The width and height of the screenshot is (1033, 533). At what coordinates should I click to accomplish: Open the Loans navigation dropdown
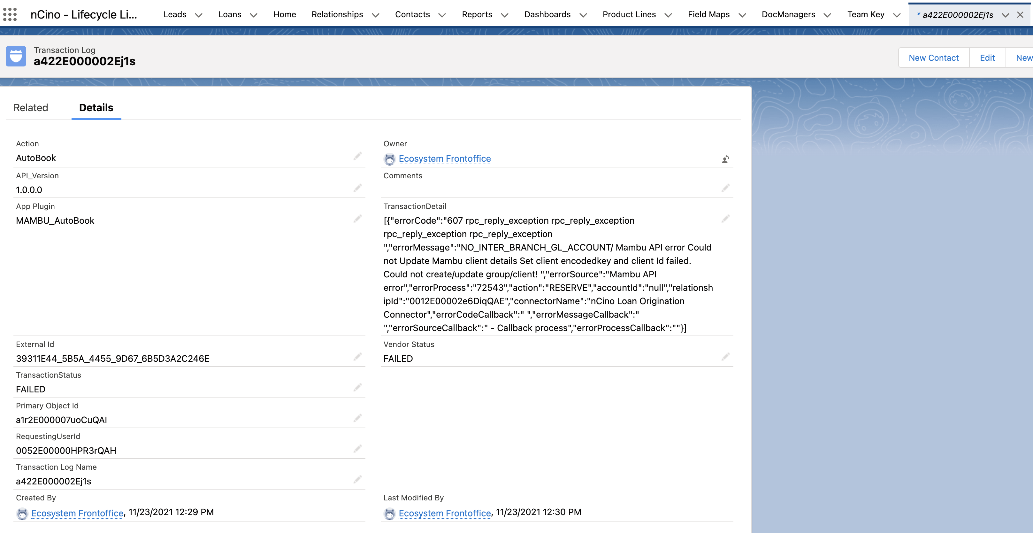pos(253,15)
